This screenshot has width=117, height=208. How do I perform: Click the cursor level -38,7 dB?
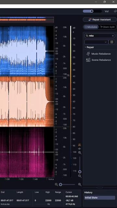point(69,200)
